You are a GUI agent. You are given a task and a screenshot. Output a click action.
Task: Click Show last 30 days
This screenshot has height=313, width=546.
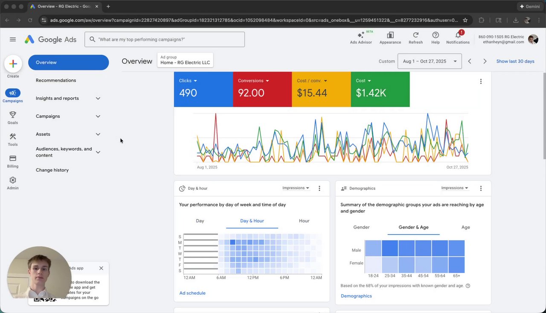(x=515, y=61)
